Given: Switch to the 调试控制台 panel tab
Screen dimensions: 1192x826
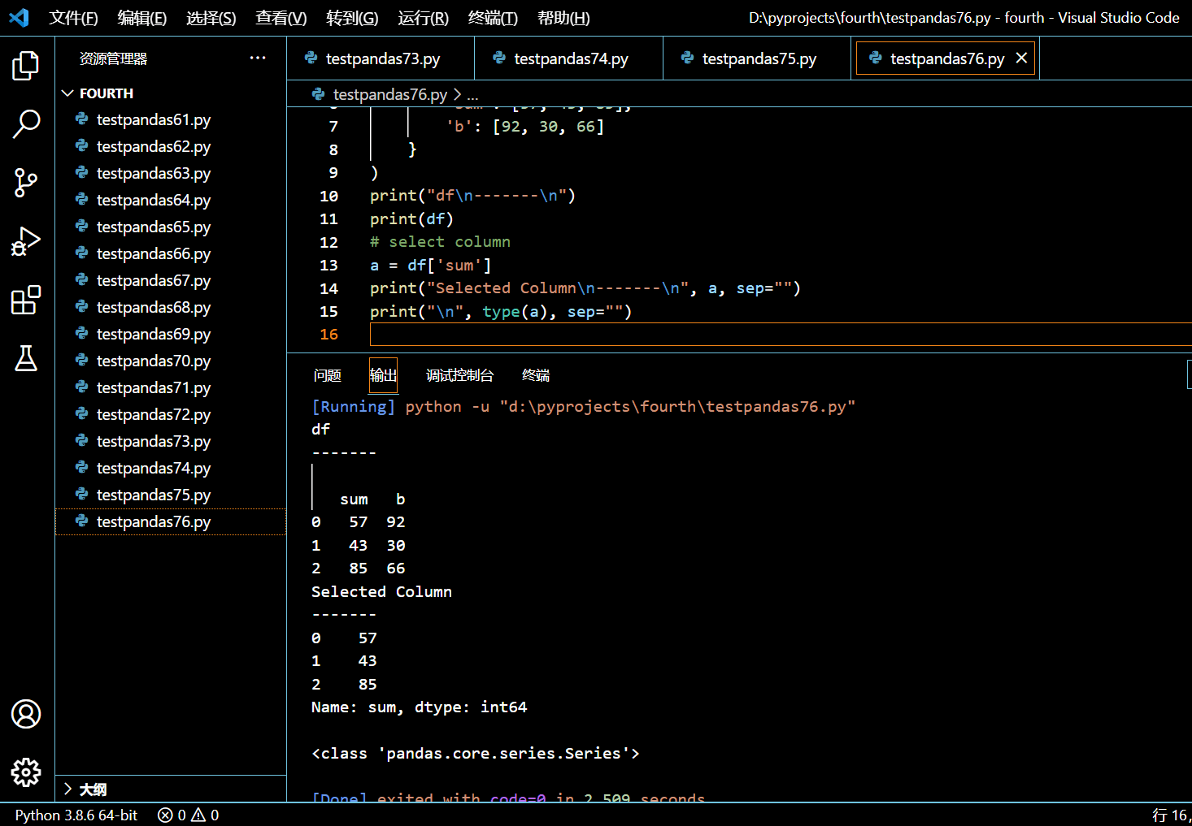Looking at the screenshot, I should (459, 375).
